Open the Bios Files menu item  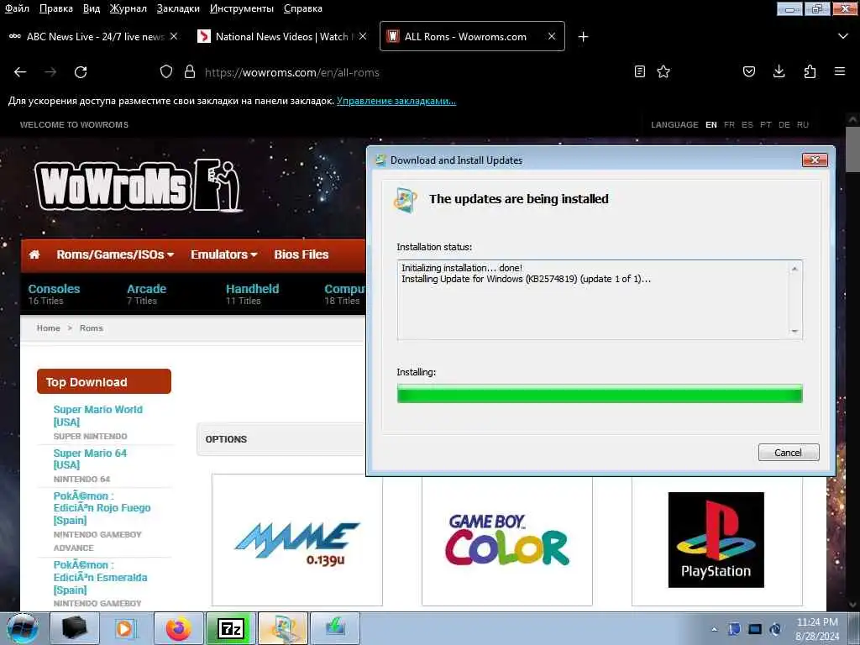302,254
